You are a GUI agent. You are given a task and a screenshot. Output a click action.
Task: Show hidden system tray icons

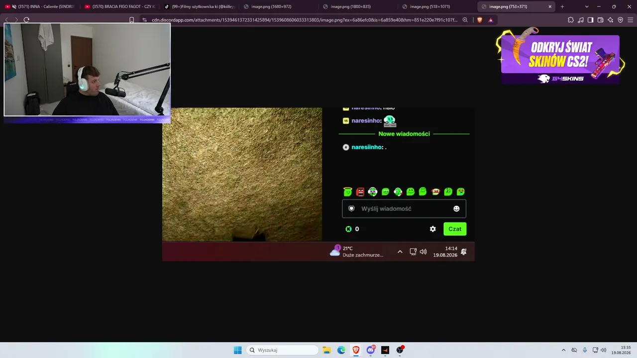pos(563,350)
